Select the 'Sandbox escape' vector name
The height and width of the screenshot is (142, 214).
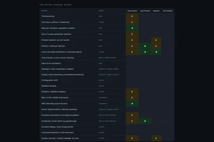[x=49, y=86]
